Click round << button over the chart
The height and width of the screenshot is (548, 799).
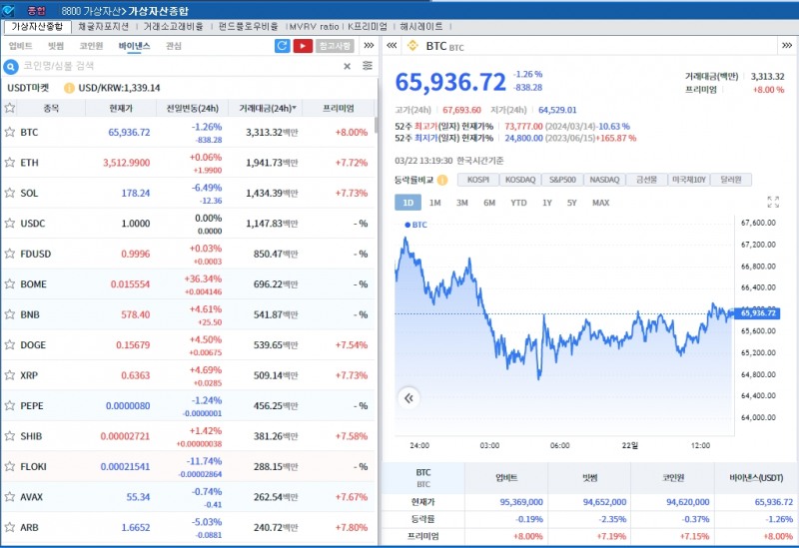pos(408,398)
